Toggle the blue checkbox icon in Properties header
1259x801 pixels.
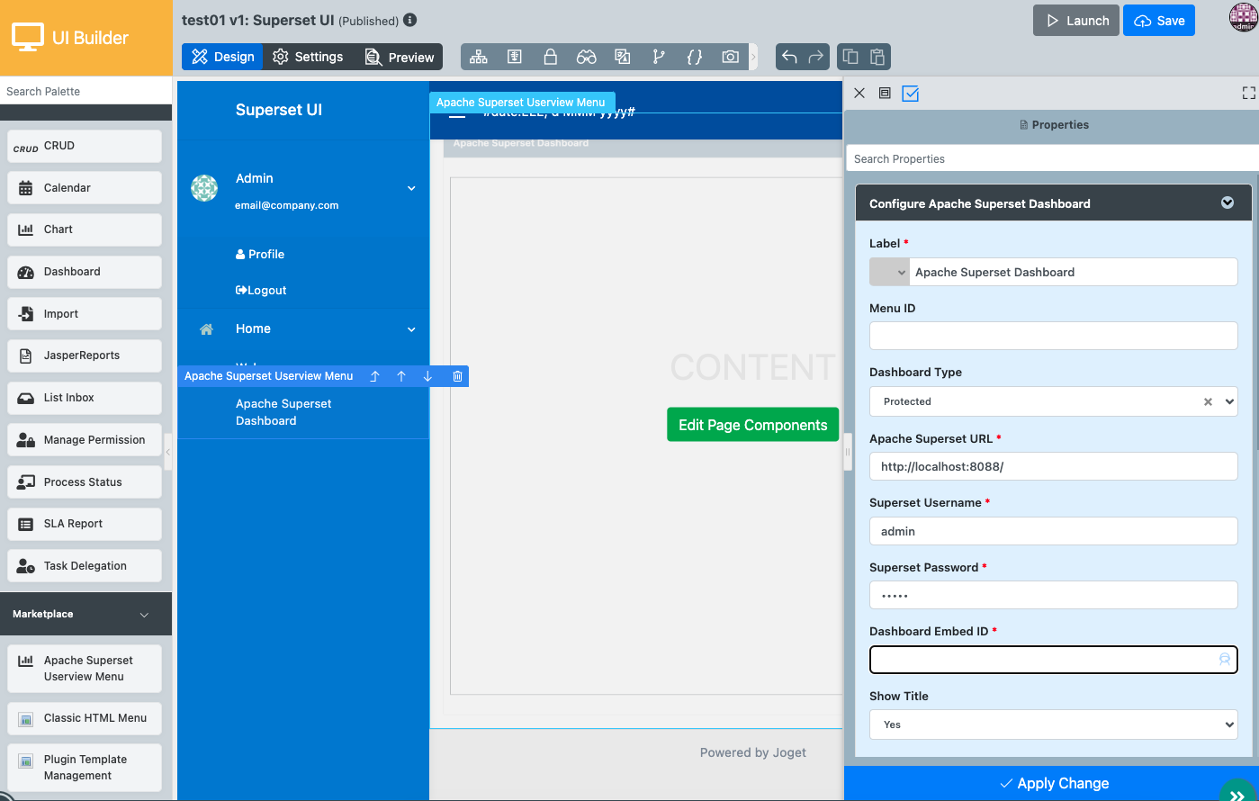[911, 93]
